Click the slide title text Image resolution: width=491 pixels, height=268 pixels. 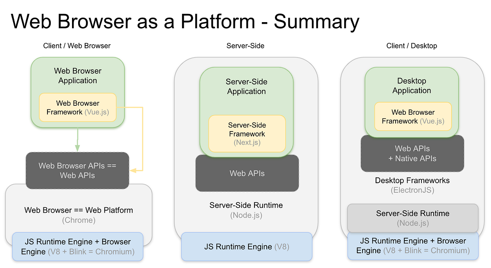point(185,21)
